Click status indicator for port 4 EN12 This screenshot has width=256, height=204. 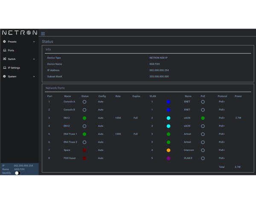(x=84, y=126)
